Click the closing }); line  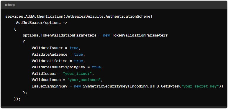coord(17,99)
